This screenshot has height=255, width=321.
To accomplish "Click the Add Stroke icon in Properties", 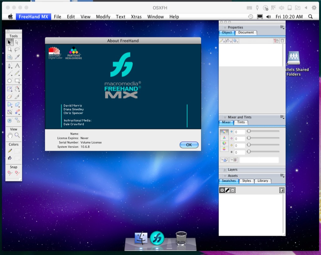I will 222,41.
